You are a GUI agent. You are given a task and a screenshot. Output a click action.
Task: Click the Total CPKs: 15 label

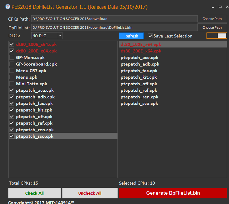click(23, 183)
